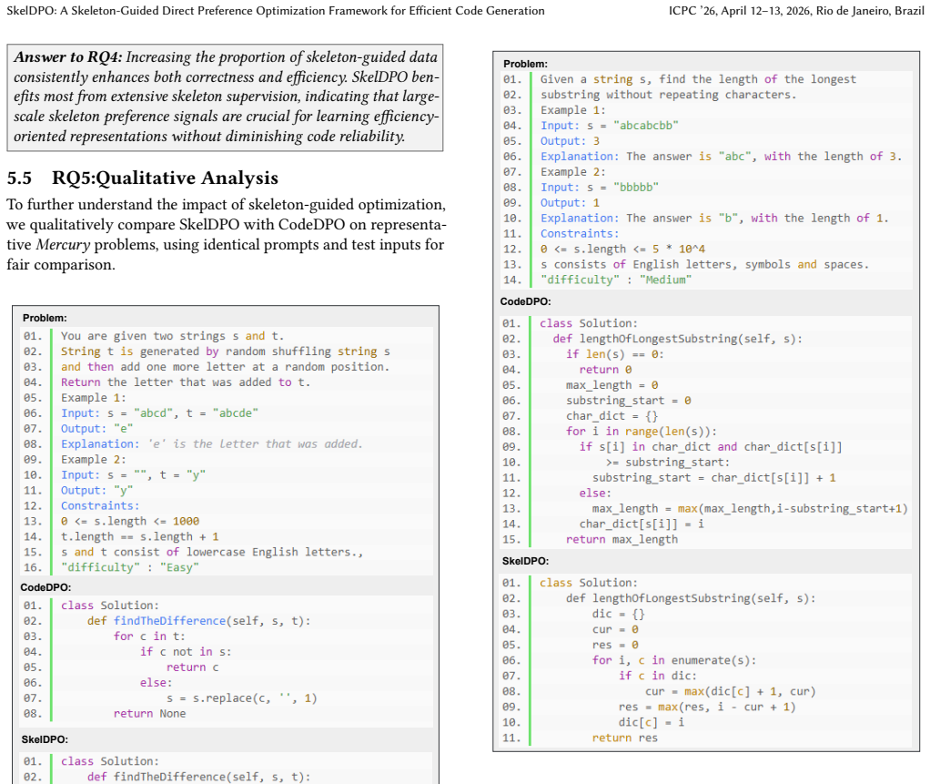The height and width of the screenshot is (784, 930).
Task: Click the line 'max_length = 0'
Action: 612,384
